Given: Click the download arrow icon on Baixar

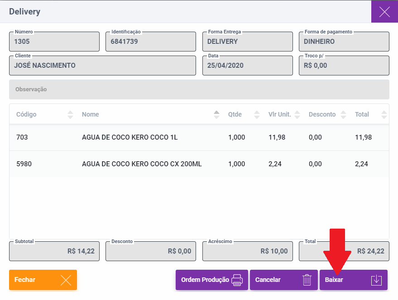Looking at the screenshot, I should click(x=376, y=280).
